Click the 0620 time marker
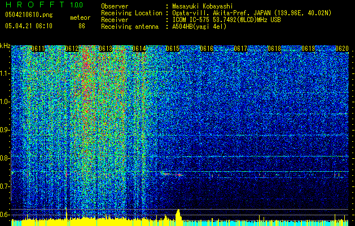 click(x=342, y=49)
